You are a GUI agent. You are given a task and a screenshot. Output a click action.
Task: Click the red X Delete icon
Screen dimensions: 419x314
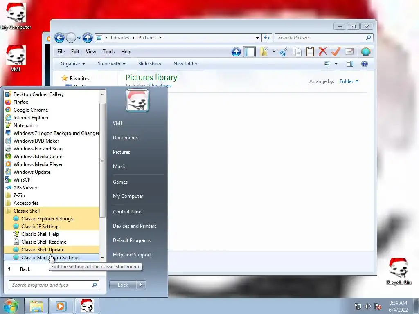tap(323, 51)
